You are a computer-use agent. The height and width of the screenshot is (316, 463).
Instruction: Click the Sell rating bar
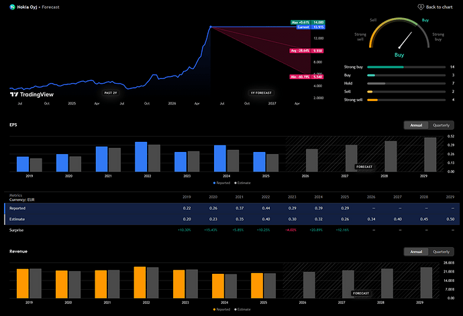(406, 92)
